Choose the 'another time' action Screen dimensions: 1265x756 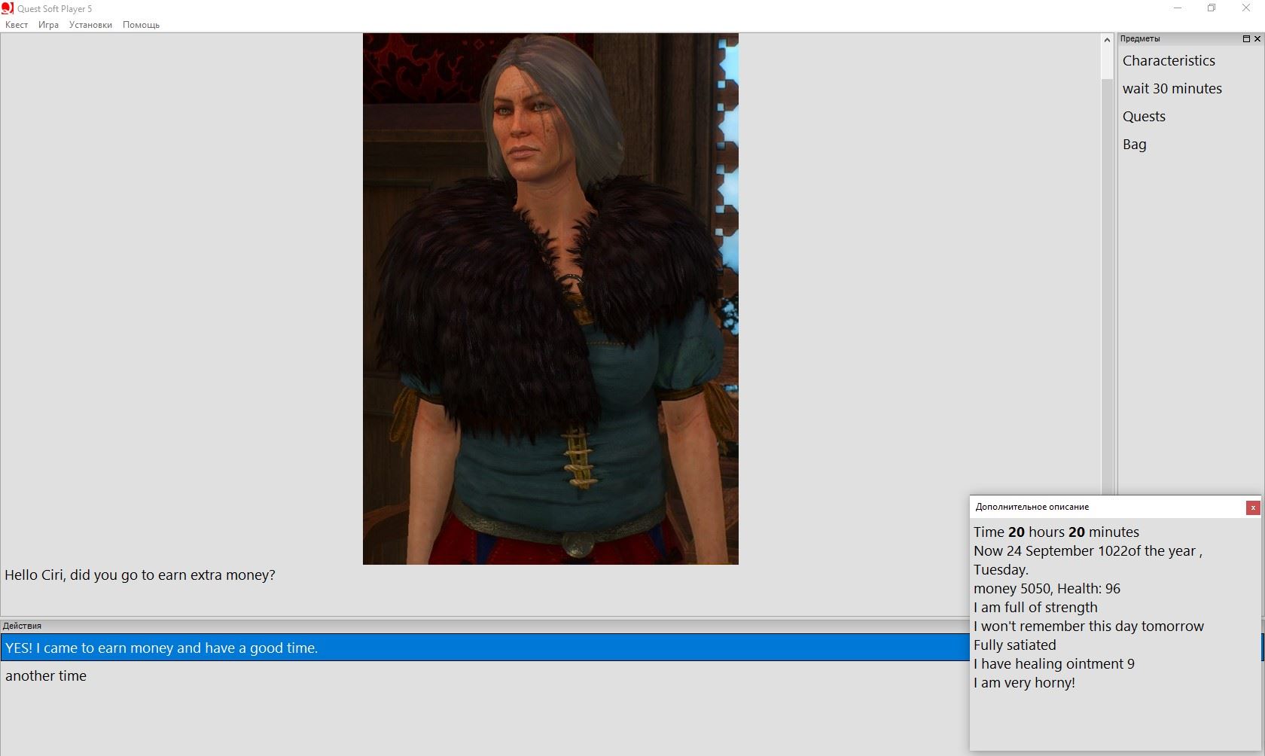[46, 676]
